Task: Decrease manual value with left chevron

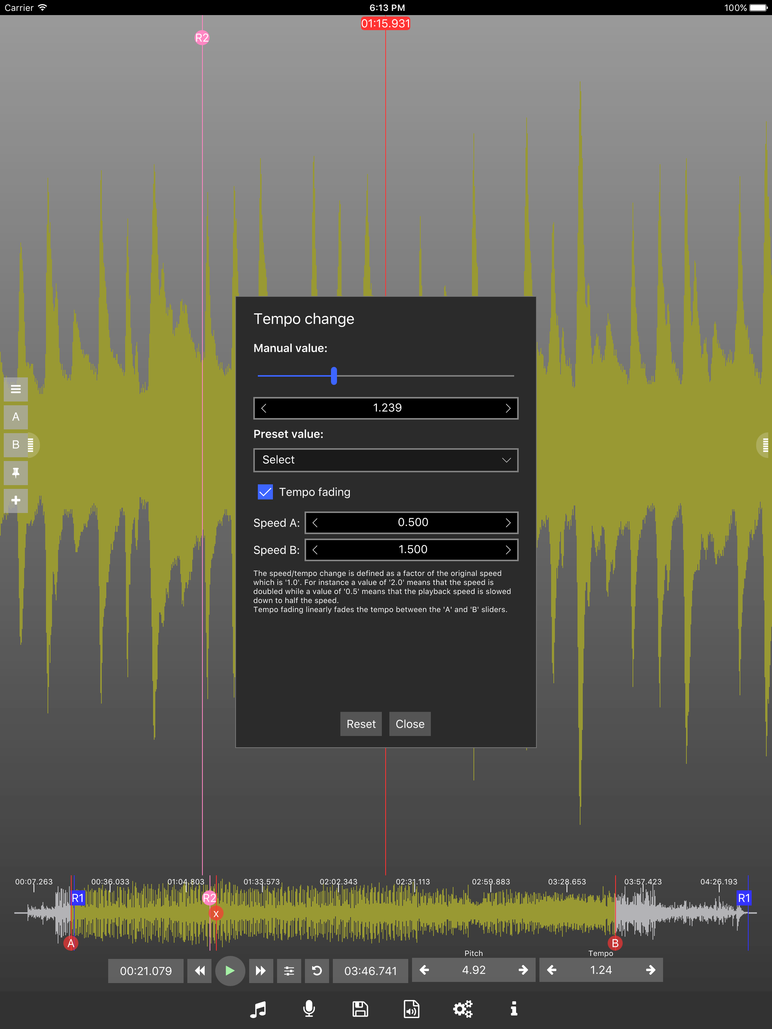Action: [264, 408]
